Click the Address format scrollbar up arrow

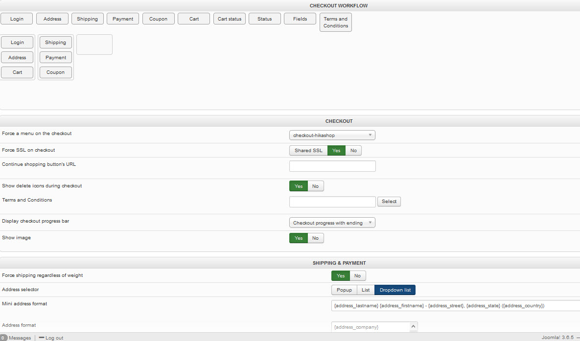[414, 326]
